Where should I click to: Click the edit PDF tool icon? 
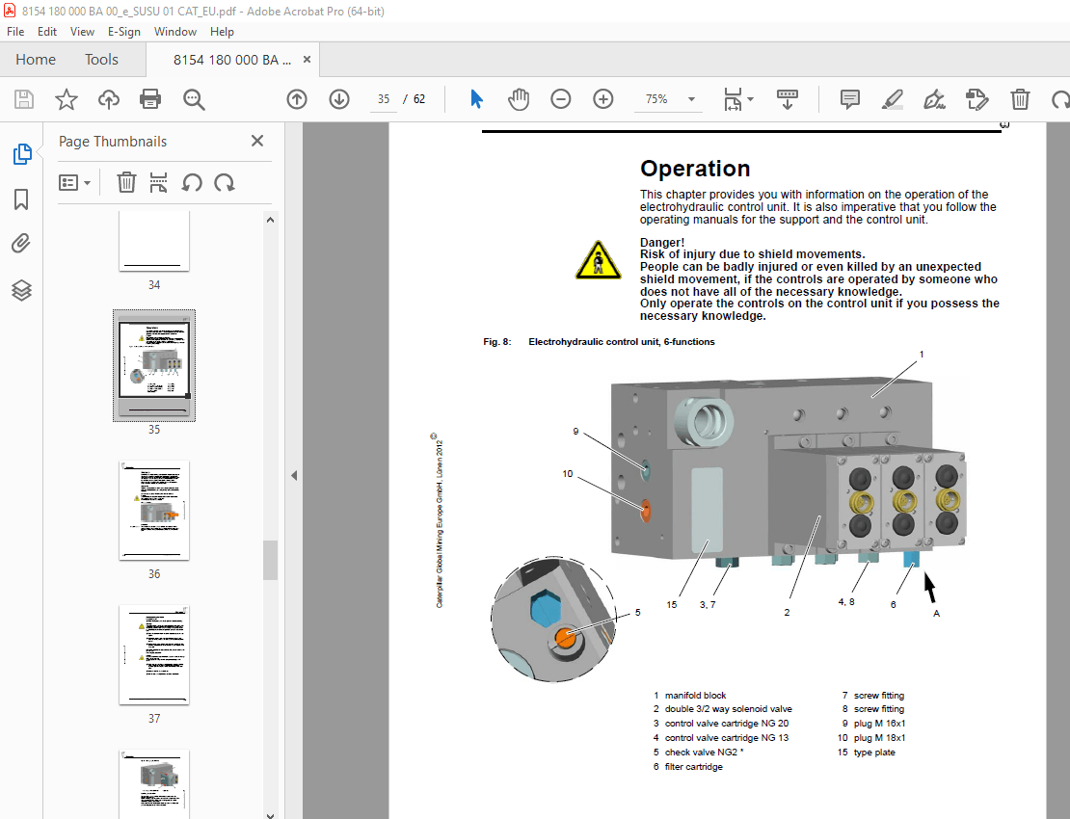click(x=977, y=99)
